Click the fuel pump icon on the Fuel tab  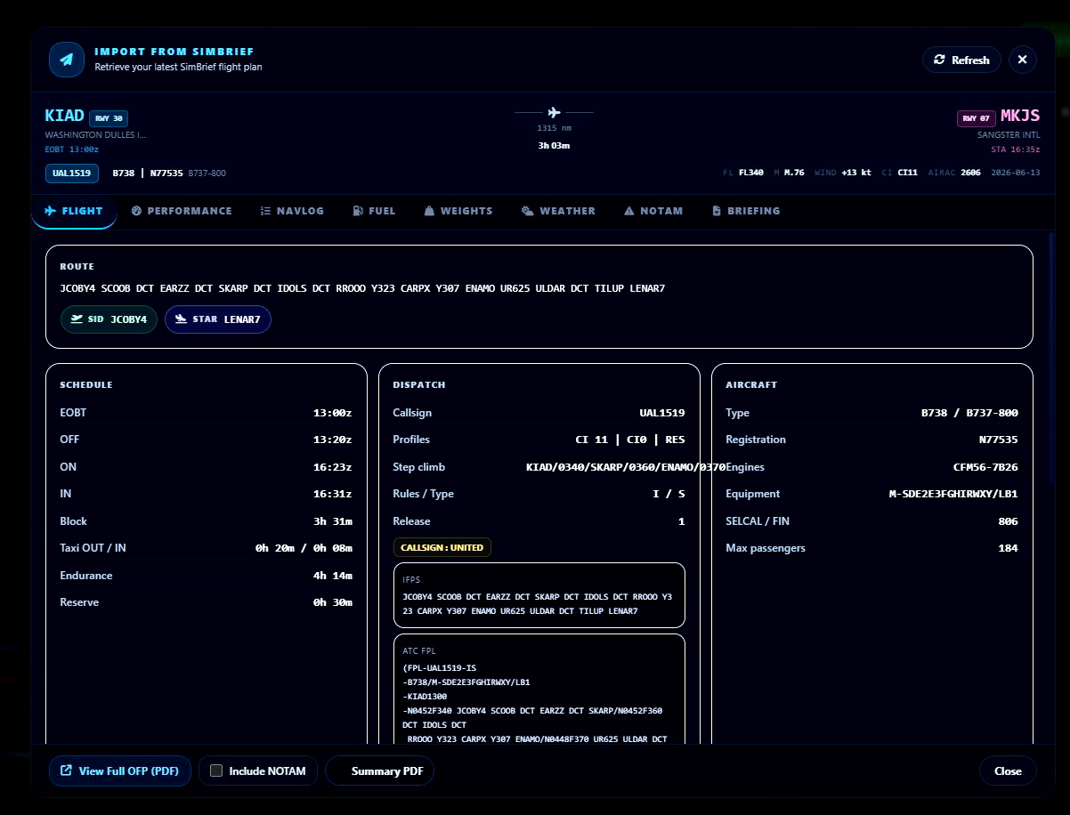pos(358,211)
